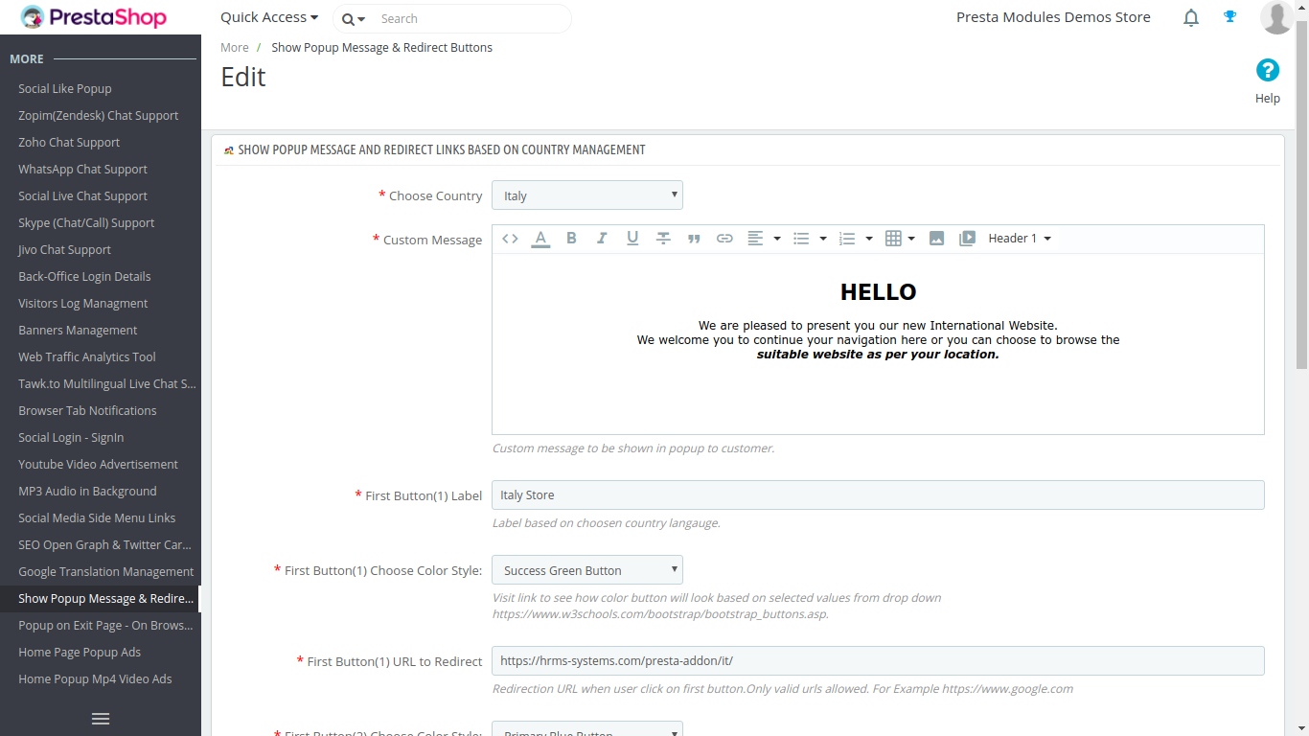This screenshot has height=736, width=1309.
Task: Click the More breadcrumb link
Action: [235, 47]
